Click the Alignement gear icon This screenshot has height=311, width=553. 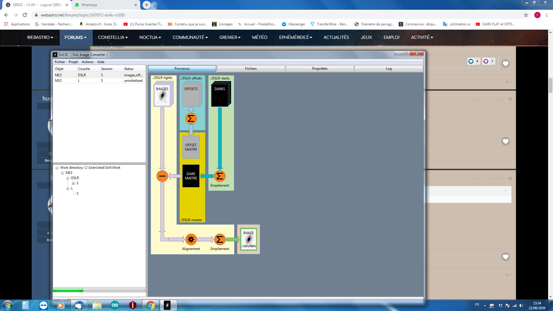[191, 239]
